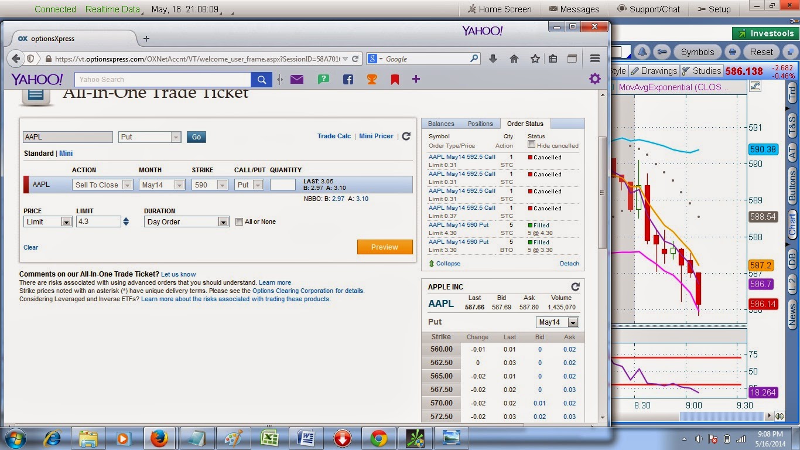The image size is (800, 450).
Task: Open Yahoo toolbar settings gear
Action: (595, 79)
